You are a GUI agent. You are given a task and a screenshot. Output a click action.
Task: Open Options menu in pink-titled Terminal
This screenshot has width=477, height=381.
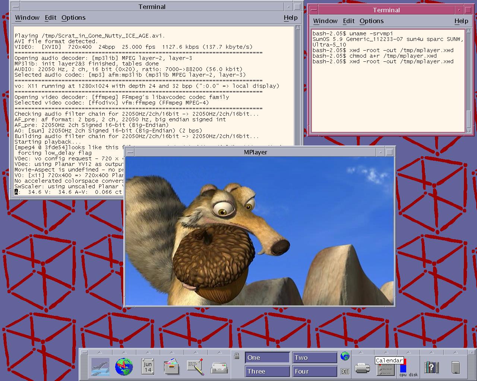(371, 21)
